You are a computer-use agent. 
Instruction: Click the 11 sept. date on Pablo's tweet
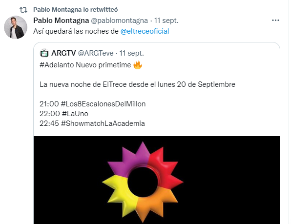[x=166, y=20]
